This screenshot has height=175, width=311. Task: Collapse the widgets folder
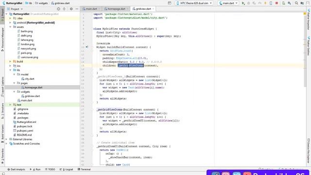coord(14,92)
